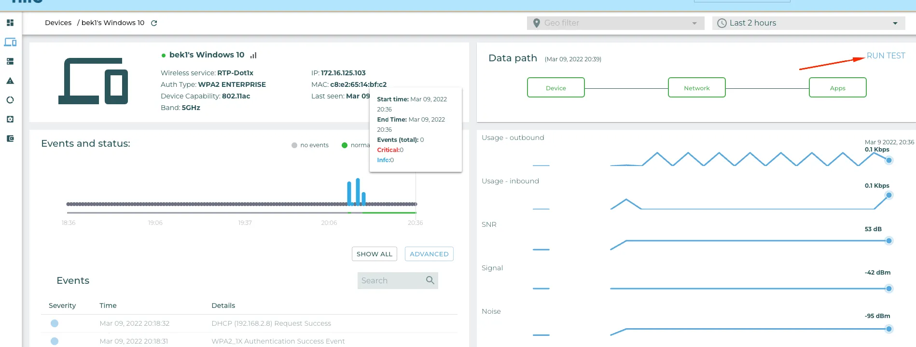Click the search magnifier icon in Events
Viewport: 916px width, 347px height.
pos(430,280)
